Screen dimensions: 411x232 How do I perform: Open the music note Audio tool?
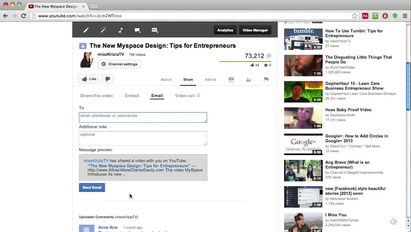[x=121, y=30]
